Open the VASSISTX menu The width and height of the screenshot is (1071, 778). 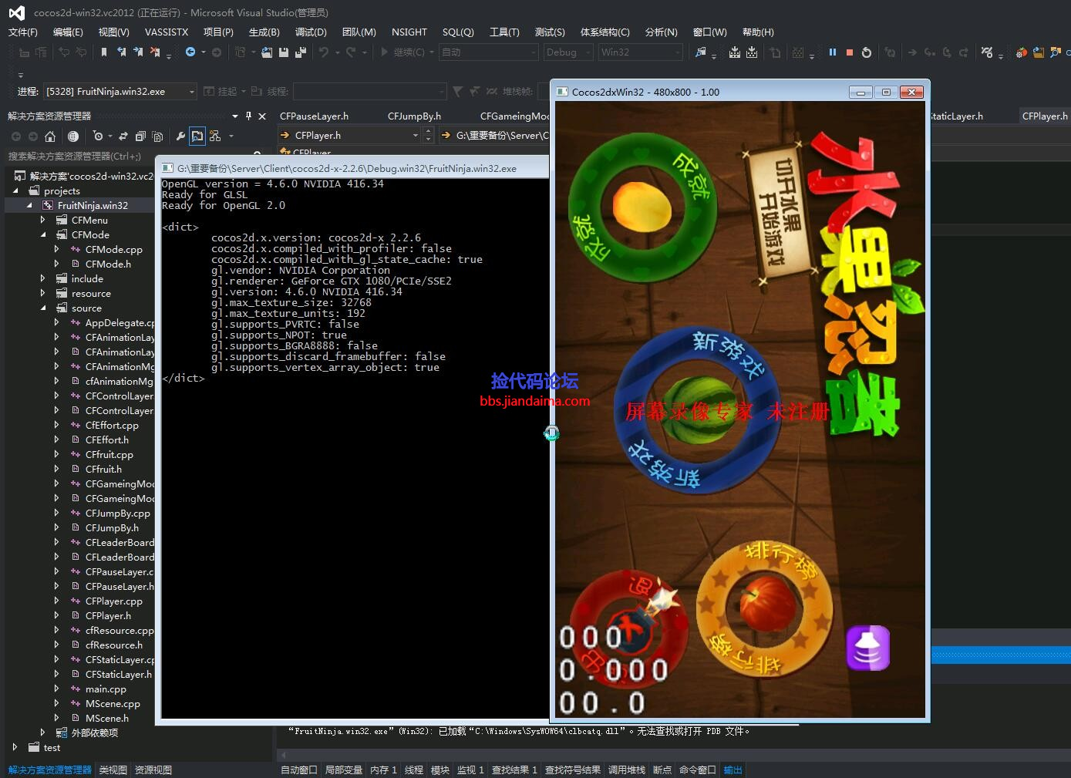[167, 32]
